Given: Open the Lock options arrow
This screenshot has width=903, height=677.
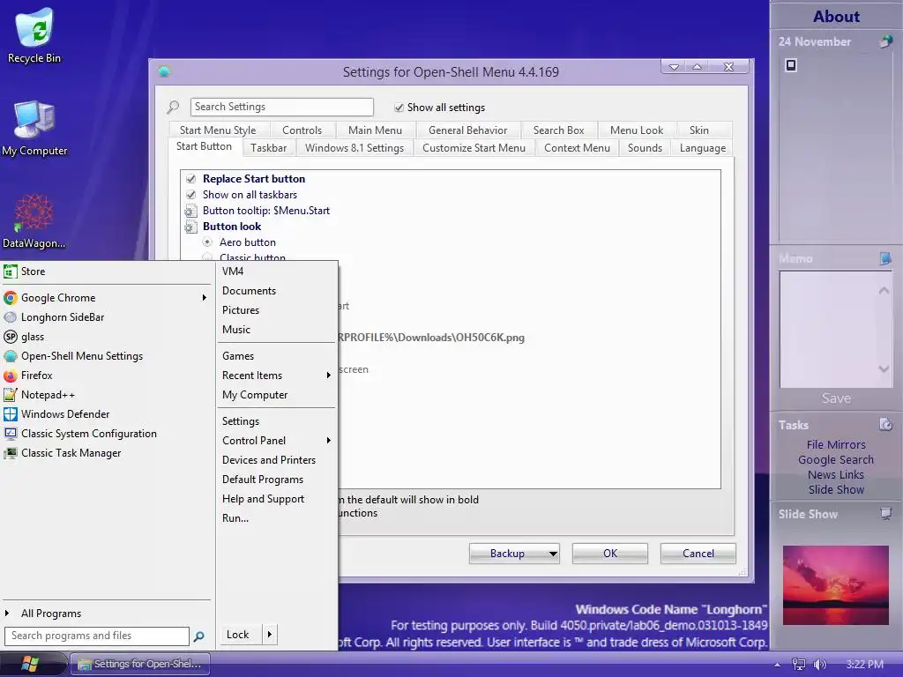Looking at the screenshot, I should click(270, 635).
